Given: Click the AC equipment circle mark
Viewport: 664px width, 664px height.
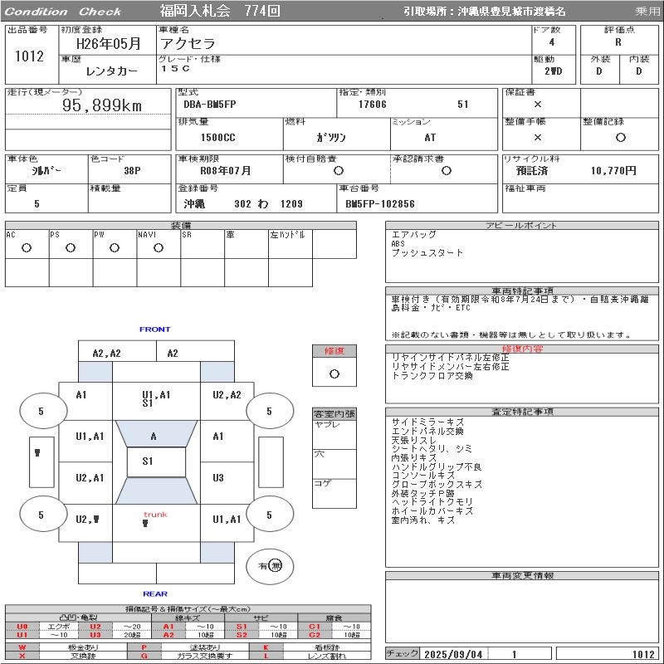Looking at the screenshot, I should point(27,248).
